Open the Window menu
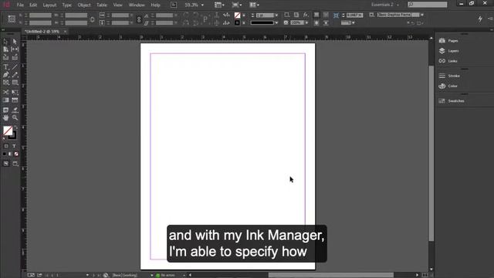494x278 pixels. coord(137,5)
